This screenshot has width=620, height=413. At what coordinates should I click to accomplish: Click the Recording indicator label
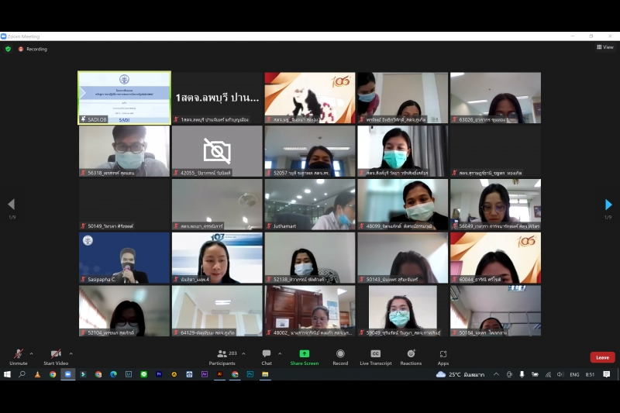36,49
